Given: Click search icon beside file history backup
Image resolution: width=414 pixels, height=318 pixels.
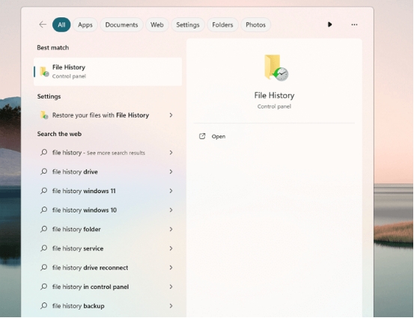Looking at the screenshot, I should tap(44, 305).
